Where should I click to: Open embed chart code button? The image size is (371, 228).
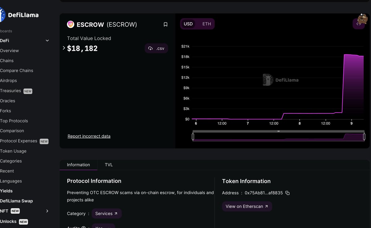[x=359, y=24]
